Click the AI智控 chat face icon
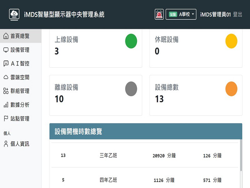250x188 pixels. click(x=6, y=64)
